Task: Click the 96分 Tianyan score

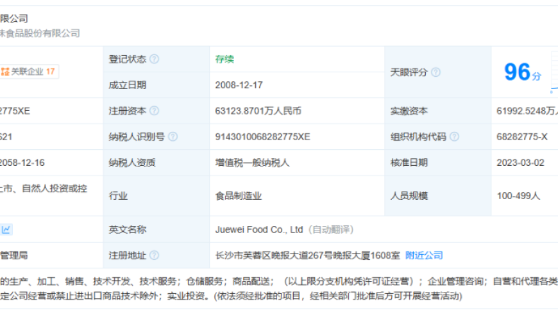Action: 523,72
